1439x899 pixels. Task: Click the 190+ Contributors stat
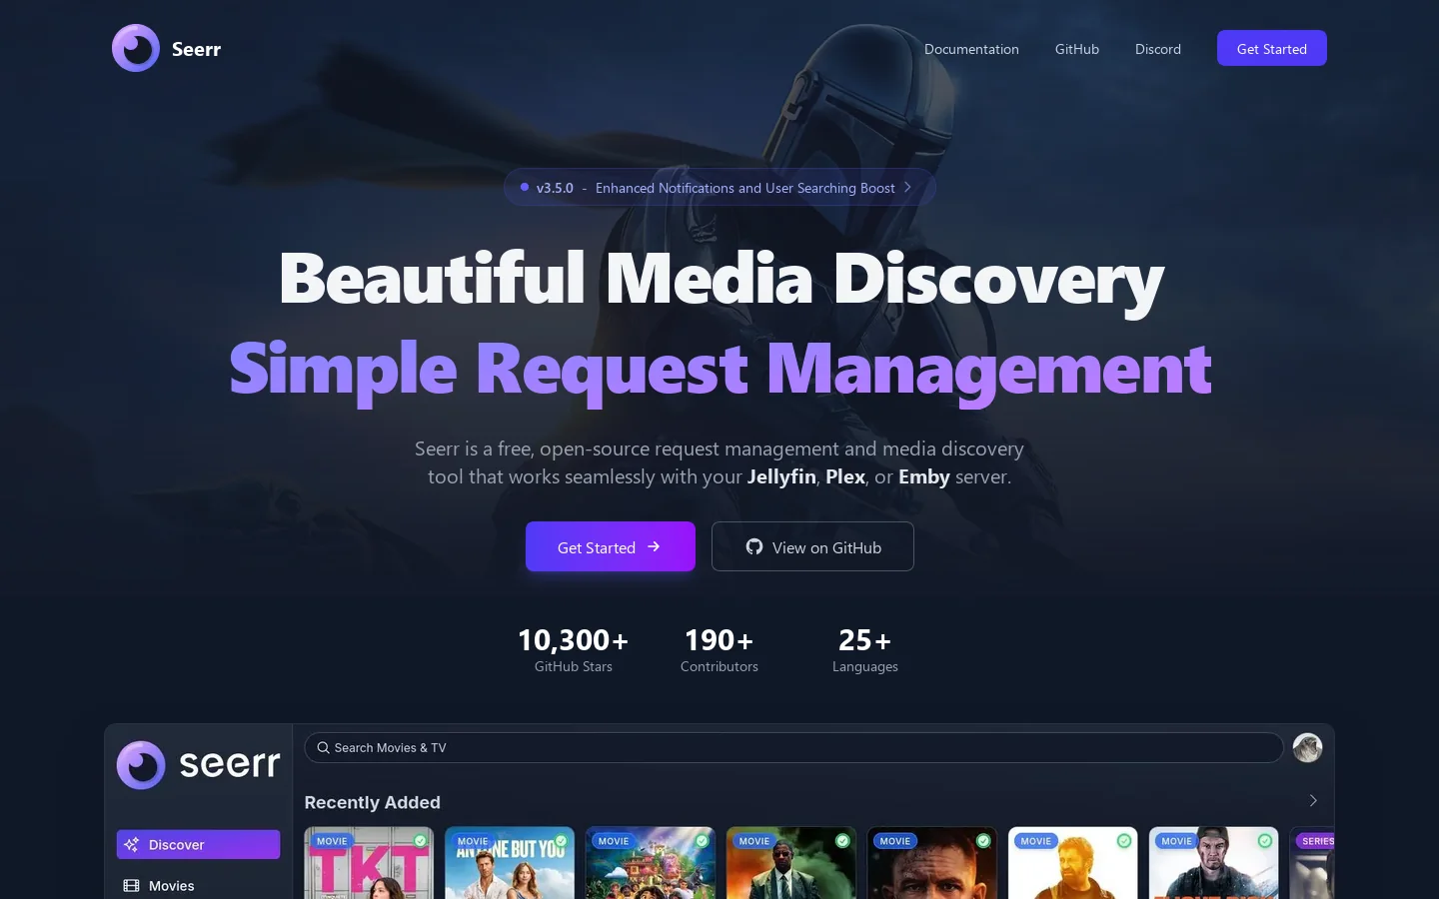tap(719, 649)
